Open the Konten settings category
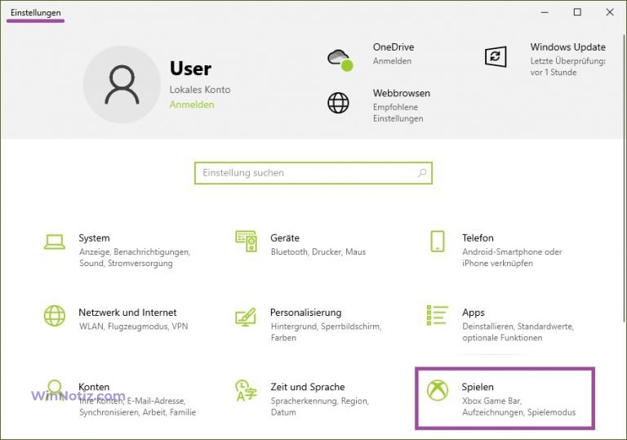Image resolution: width=627 pixels, height=440 pixels. click(94, 387)
